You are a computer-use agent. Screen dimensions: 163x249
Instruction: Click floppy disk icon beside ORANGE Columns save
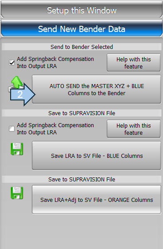pos(17,193)
